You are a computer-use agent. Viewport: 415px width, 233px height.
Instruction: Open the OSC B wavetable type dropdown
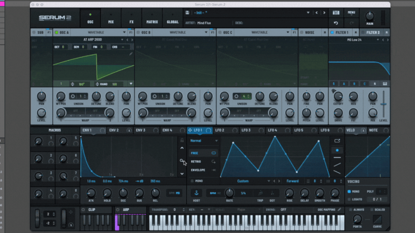pyautogui.click(x=206, y=32)
